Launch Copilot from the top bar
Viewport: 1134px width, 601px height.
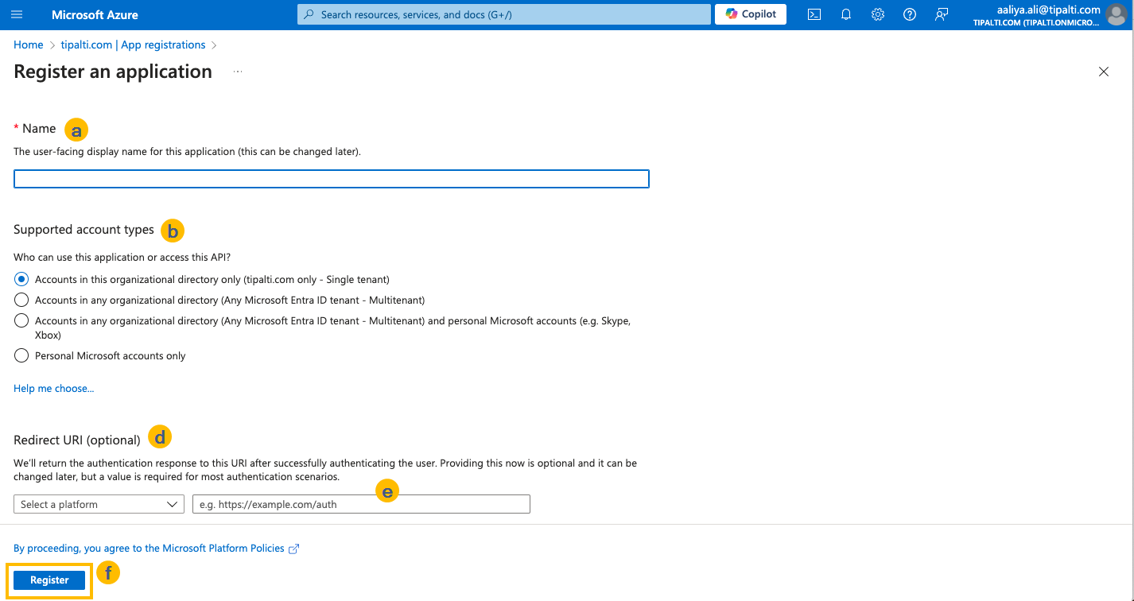748,14
